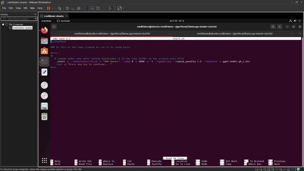The image size is (304, 171).
Task: Open Ubuntu Software from the dock
Action: 44,51
